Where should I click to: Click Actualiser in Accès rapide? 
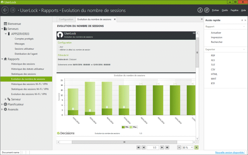click(x=216, y=33)
